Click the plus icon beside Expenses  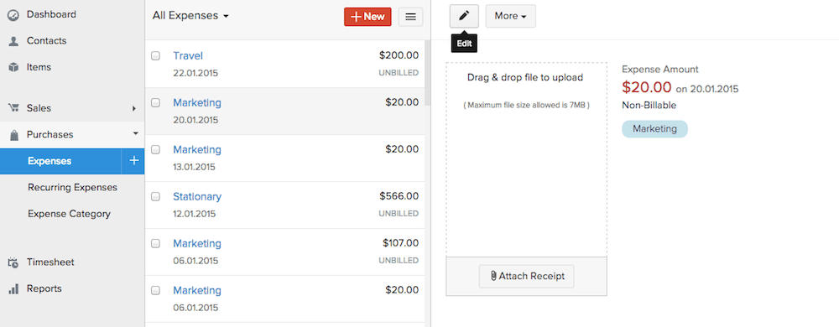pos(133,161)
